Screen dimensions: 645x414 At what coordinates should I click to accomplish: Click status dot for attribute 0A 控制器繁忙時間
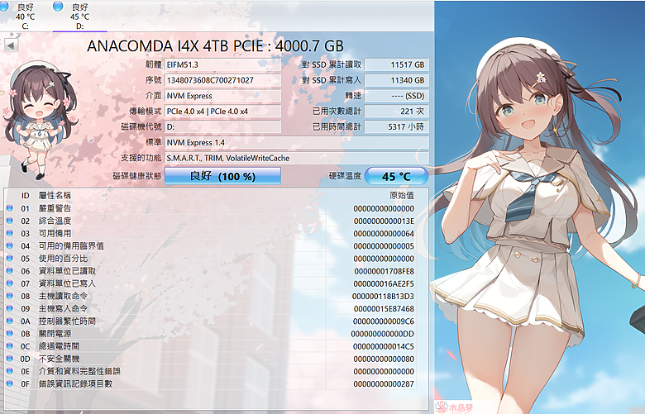(x=9, y=321)
